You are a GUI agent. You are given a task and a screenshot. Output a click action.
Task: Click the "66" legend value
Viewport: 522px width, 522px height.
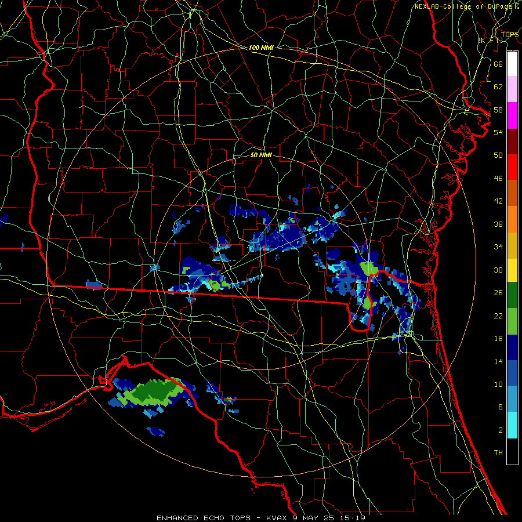click(498, 64)
